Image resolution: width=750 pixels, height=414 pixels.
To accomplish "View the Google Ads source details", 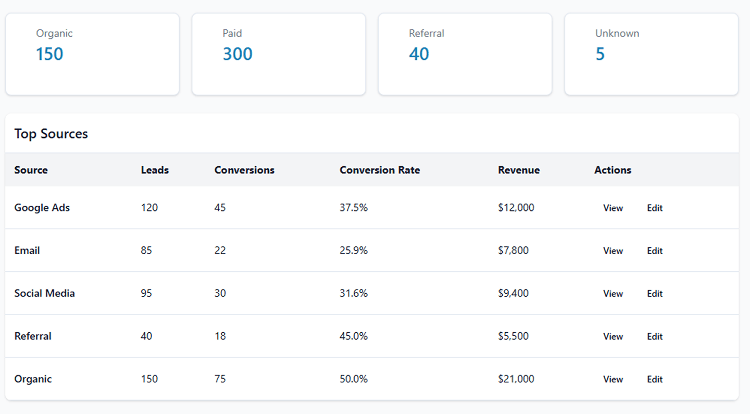I will point(613,208).
